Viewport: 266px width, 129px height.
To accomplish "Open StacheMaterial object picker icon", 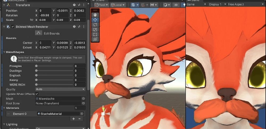I will click(82, 114).
